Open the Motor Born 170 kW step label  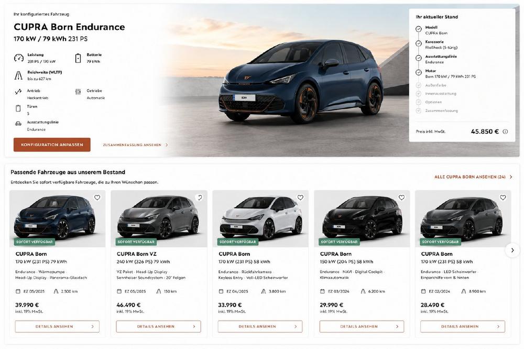[x=451, y=73]
